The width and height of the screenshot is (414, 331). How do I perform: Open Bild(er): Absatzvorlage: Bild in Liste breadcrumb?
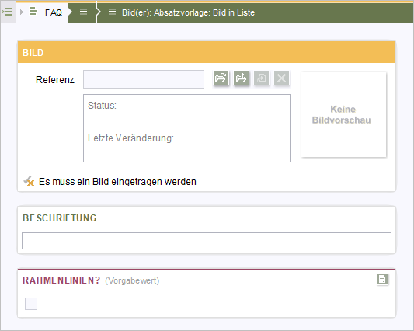[188, 12]
